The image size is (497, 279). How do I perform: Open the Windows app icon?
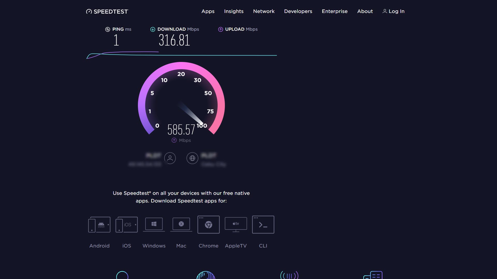click(x=154, y=224)
